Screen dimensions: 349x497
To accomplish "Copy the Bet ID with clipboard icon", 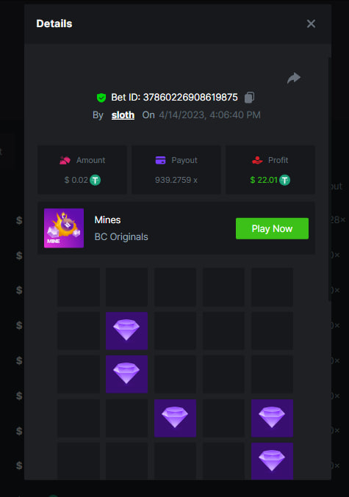I will coord(249,98).
